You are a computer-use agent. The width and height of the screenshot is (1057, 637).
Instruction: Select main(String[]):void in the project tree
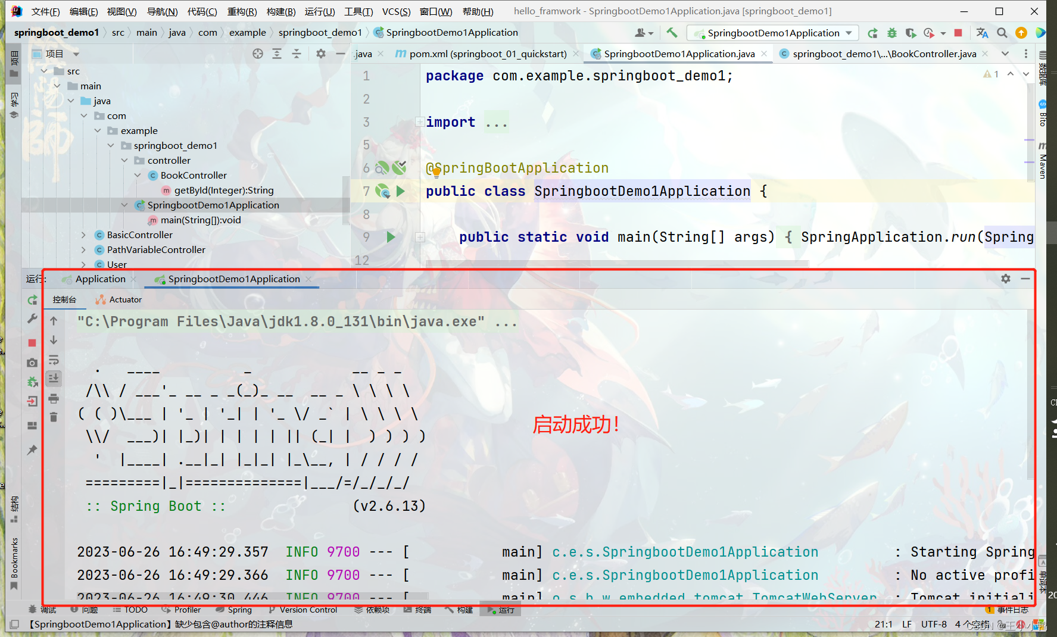point(195,220)
